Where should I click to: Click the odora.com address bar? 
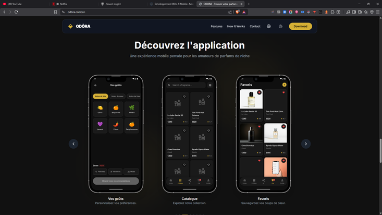click(x=141, y=11)
